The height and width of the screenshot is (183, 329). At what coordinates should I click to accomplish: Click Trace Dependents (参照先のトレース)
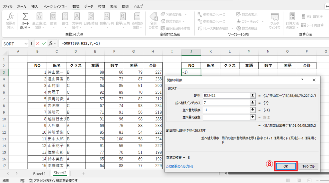(211, 21)
